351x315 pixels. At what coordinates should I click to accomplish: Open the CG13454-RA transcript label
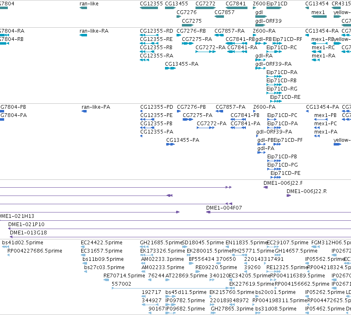(322, 31)
